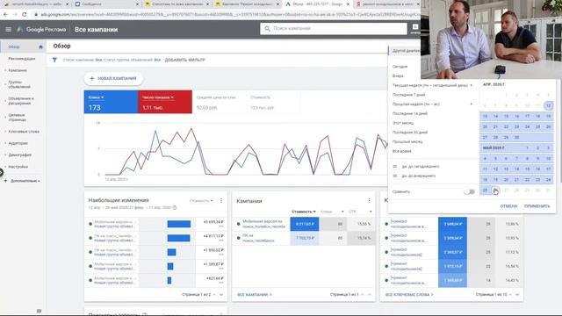
Task: Select the Прошлый месяц preset
Action: pos(407,141)
